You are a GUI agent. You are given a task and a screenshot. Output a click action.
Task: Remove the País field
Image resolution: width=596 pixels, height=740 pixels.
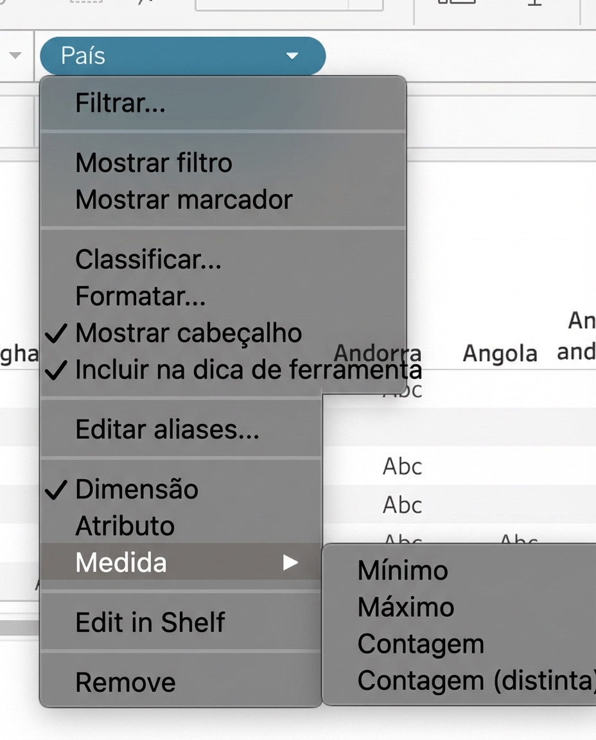125,682
